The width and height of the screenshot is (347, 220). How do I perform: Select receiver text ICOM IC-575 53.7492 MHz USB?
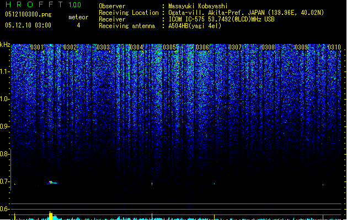point(222,19)
